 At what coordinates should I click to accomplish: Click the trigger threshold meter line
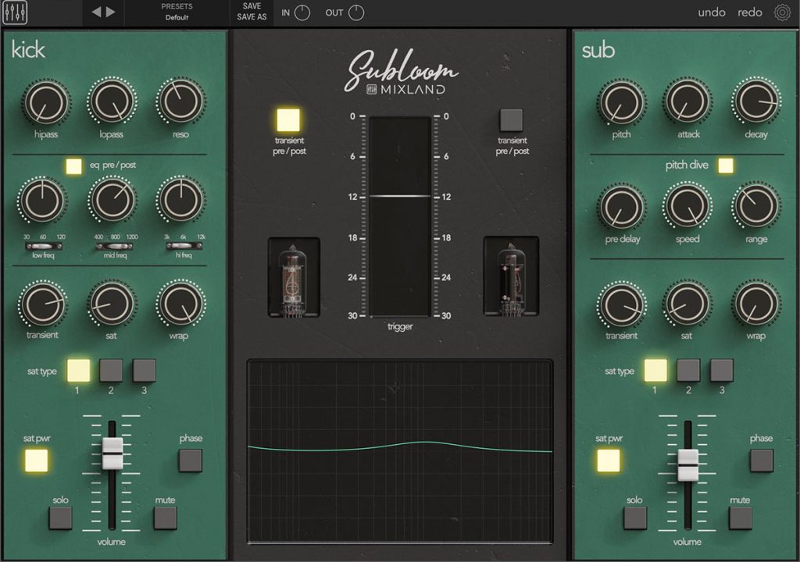coord(400,196)
